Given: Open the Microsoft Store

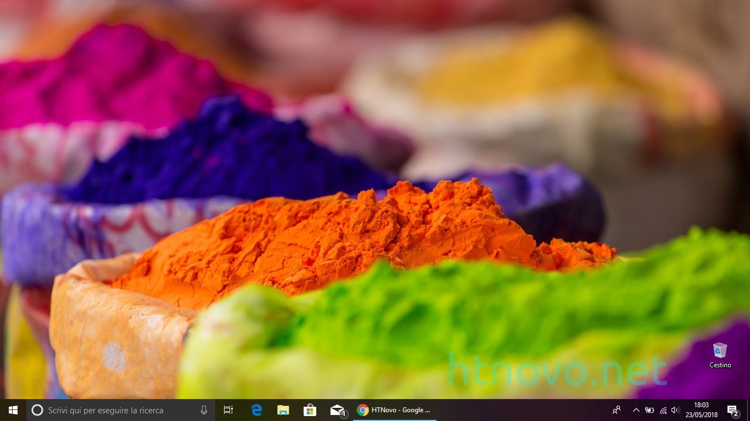Looking at the screenshot, I should (x=310, y=409).
